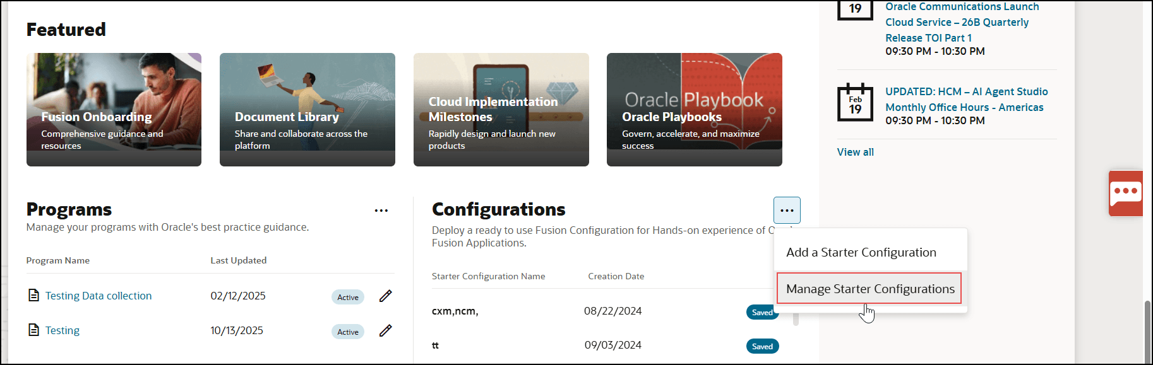The image size is (1153, 365).
Task: Click pencil edit icon for Testing program
Action: pos(386,330)
